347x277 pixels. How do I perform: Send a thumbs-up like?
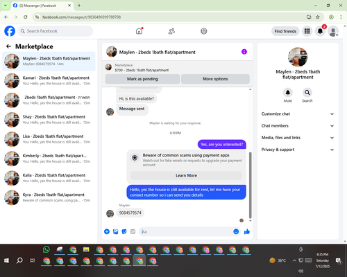(x=247, y=231)
